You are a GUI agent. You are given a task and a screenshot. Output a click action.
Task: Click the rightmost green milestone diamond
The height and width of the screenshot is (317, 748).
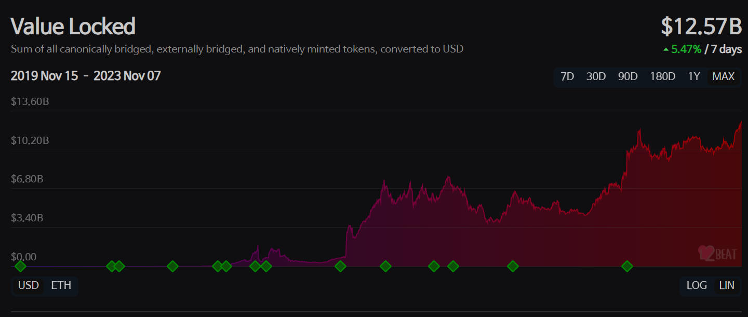627,267
